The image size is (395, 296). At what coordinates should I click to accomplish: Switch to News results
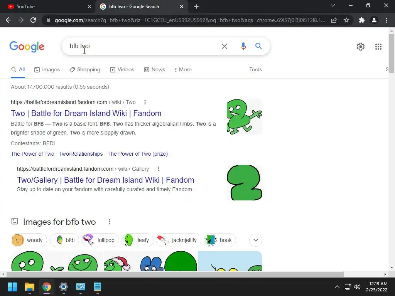pos(154,69)
